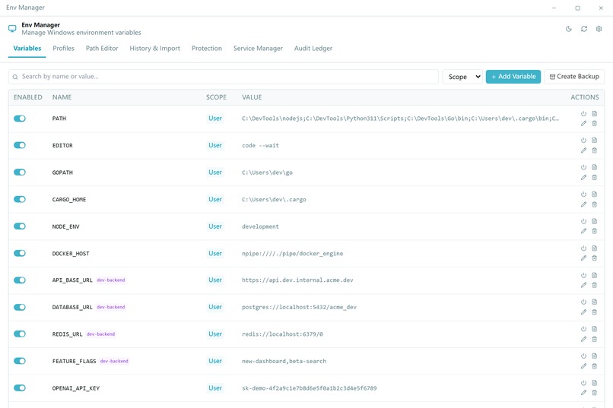Edit GOPATH variable with pencil icon
Image resolution: width=613 pixels, height=408 pixels.
point(583,177)
